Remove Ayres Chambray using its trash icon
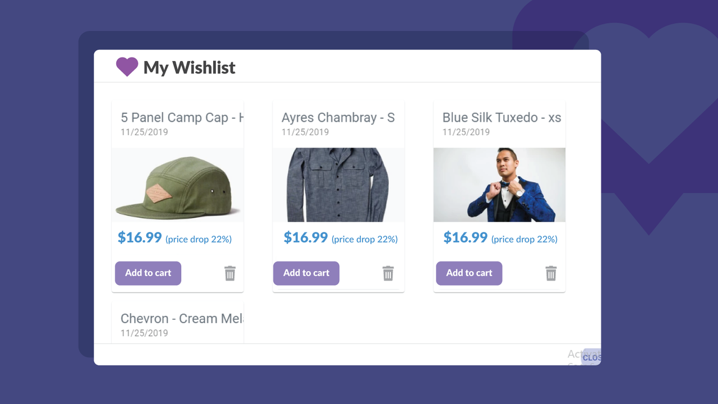The image size is (718, 404). 388,274
